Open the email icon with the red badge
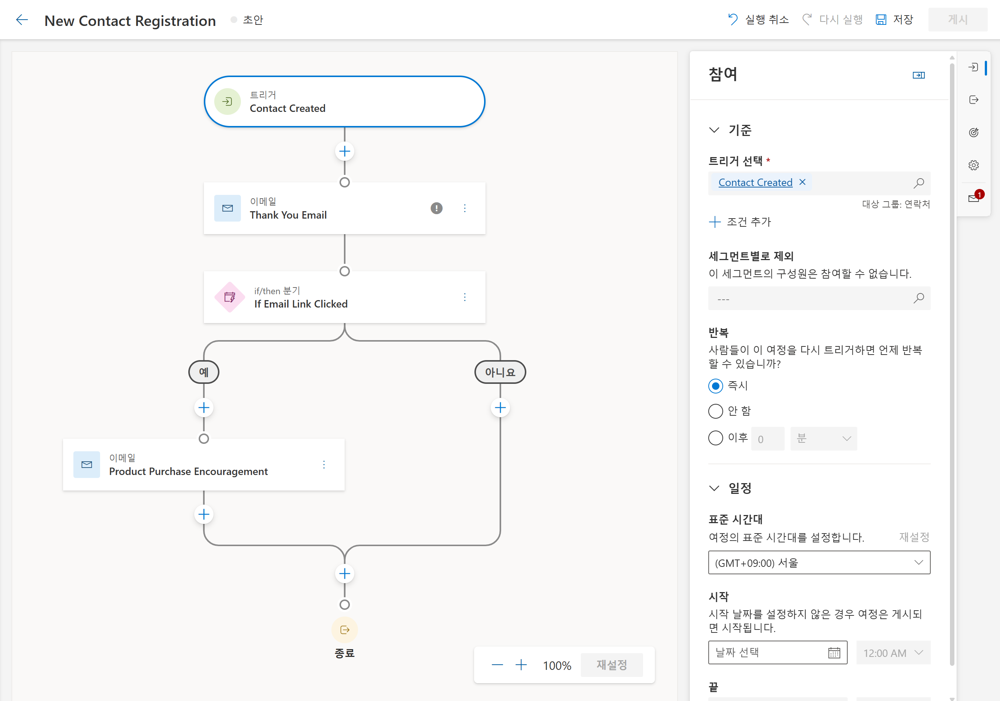The image size is (1000, 701). click(x=973, y=198)
